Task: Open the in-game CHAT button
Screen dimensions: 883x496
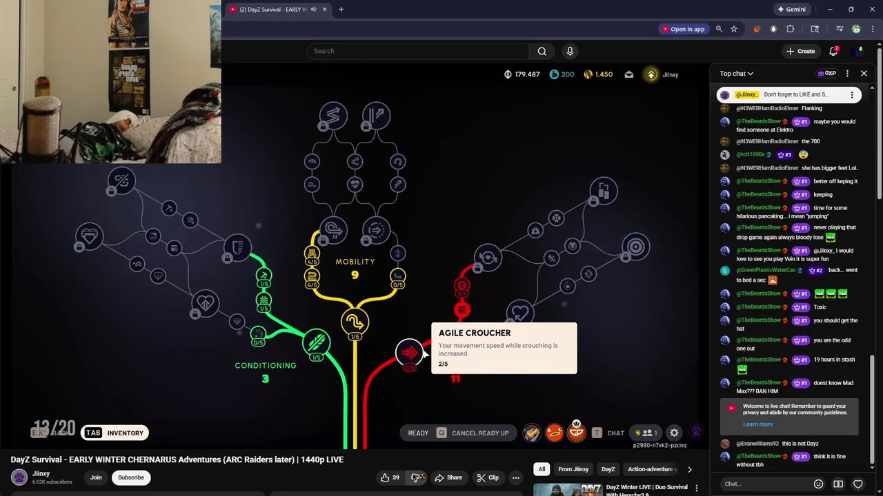Action: [x=608, y=433]
